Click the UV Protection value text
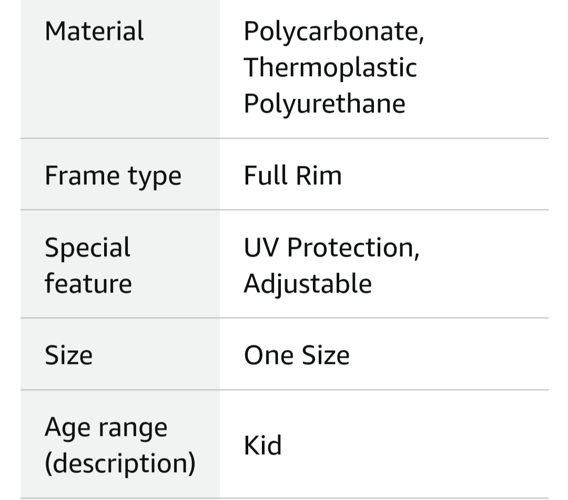The height and width of the screenshot is (500, 568). 331,248
